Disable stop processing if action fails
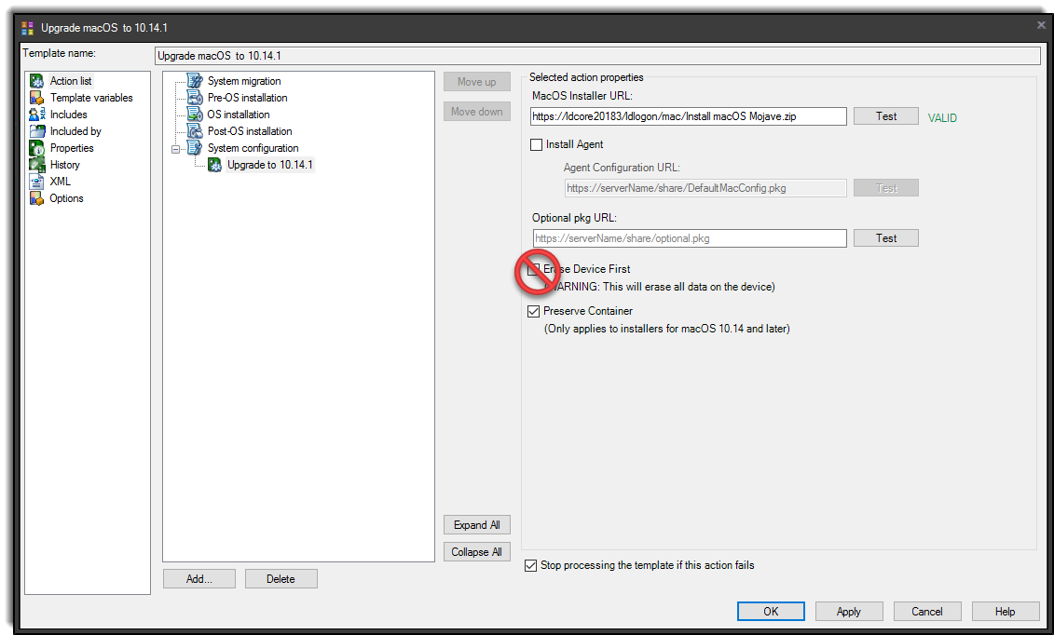The image size is (1054, 635). point(531,565)
